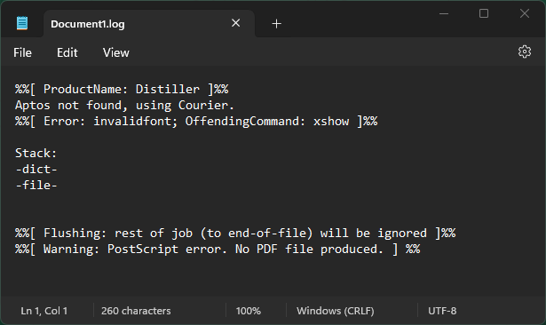
Task: Open the Settings gear icon
Action: (x=525, y=52)
